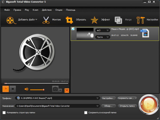Open the Пусто subtitle dropdown
160x120 pixels.
(103, 37)
